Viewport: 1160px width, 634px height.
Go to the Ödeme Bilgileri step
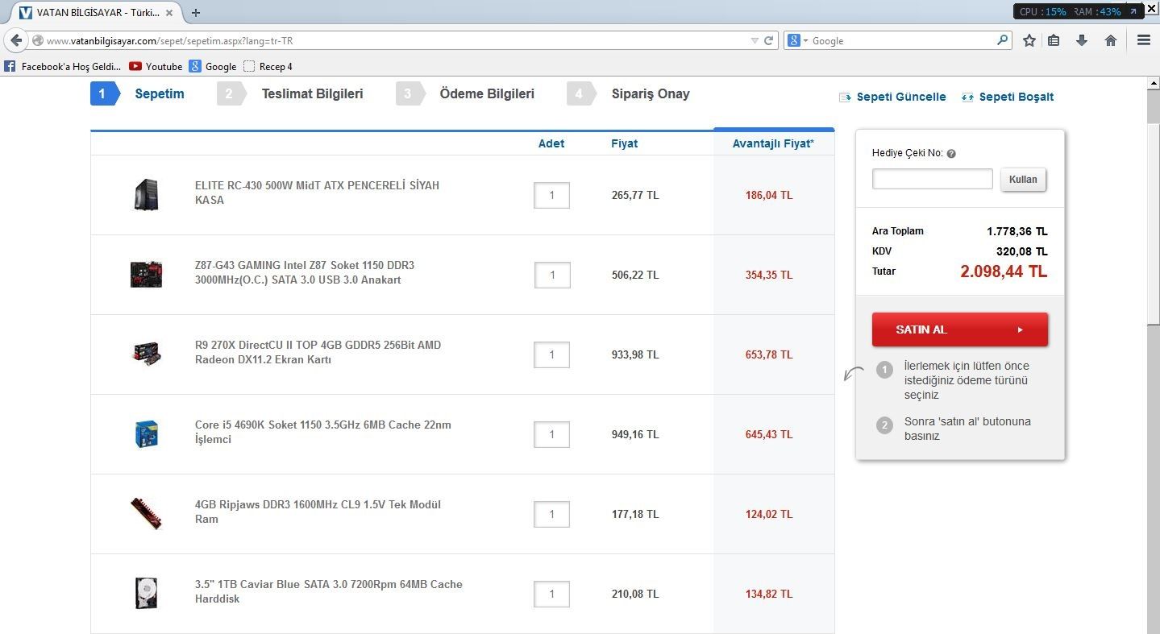point(466,93)
